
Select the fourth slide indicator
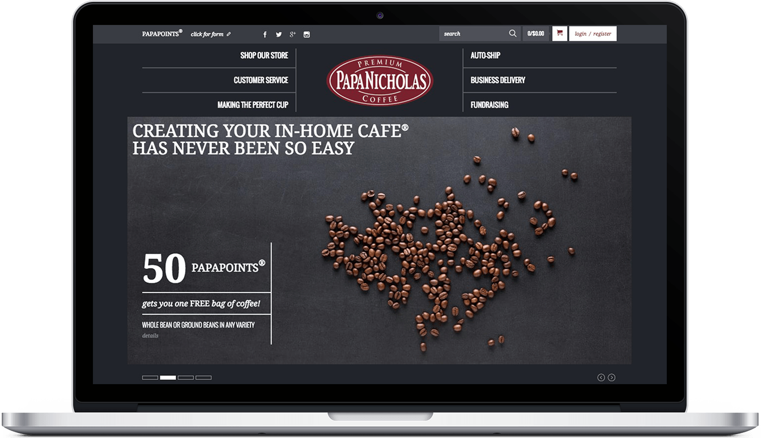click(x=203, y=377)
